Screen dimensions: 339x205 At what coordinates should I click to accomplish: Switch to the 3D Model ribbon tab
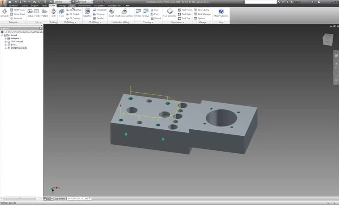[13, 6]
